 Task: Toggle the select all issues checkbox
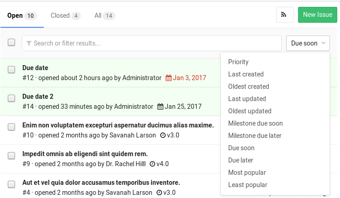11,42
